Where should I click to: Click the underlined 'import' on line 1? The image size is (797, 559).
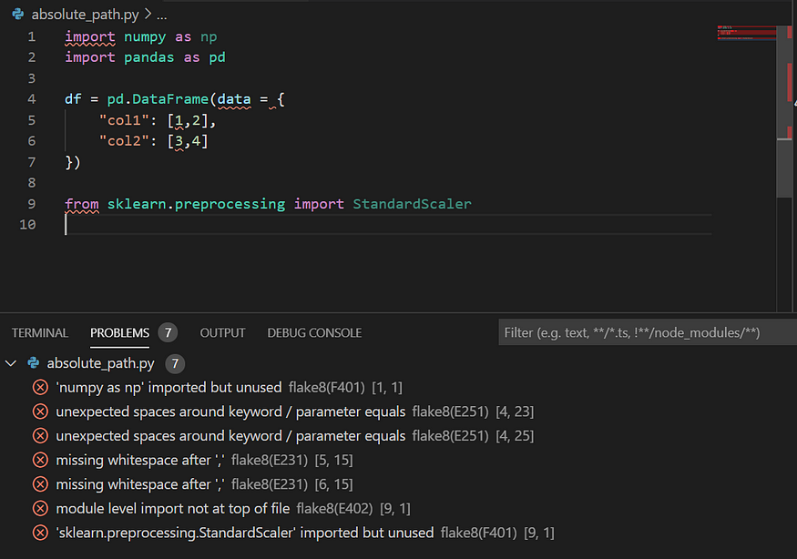[x=90, y=37]
